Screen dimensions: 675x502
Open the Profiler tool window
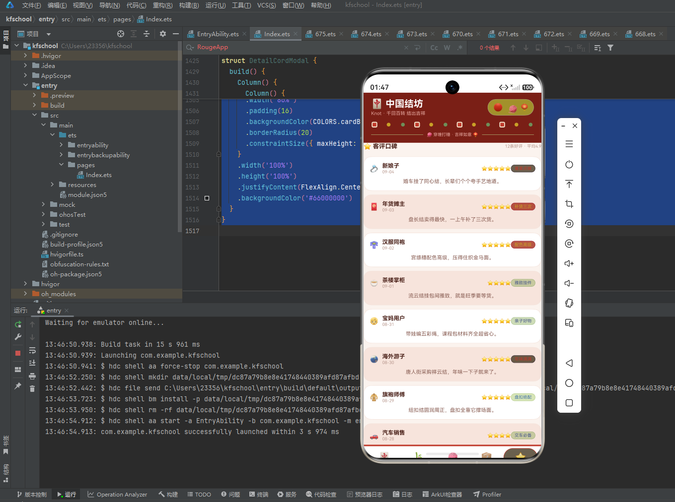[487, 495]
